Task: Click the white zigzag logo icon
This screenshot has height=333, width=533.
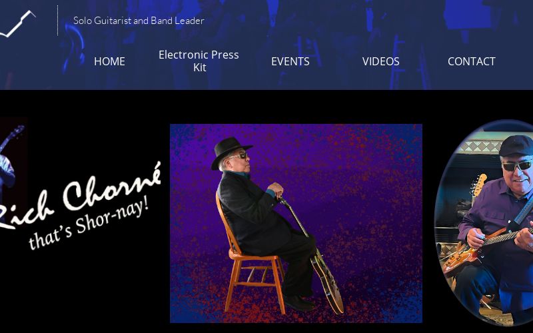Action: [18, 24]
